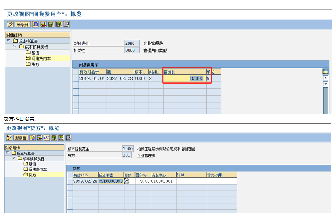Collapse 成本核算表 node in lower dialog tree
Viewport: 333px width, 214px height.
click(7, 153)
